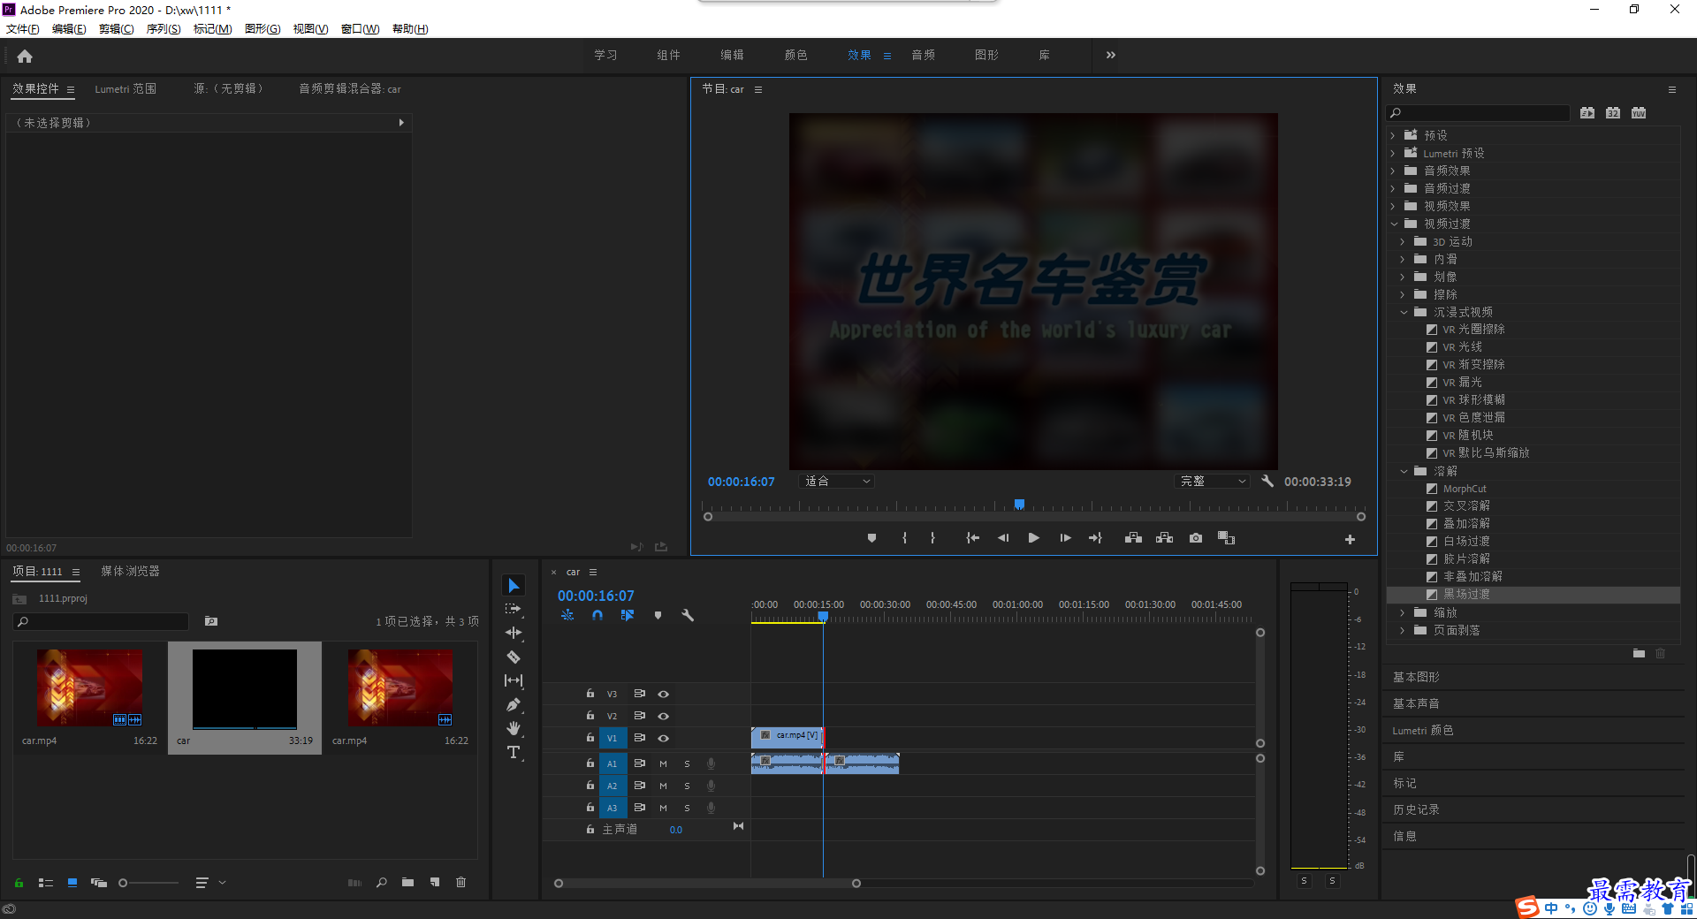Expand the 音频效果 folder
This screenshot has width=1697, height=919.
coord(1393,171)
